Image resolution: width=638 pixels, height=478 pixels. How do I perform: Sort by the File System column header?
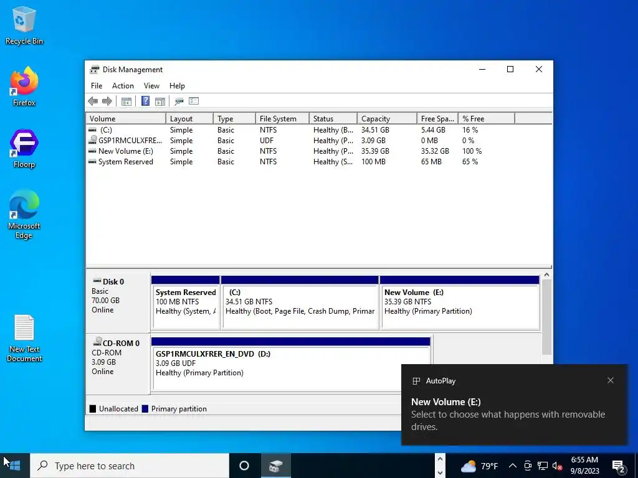click(x=282, y=119)
